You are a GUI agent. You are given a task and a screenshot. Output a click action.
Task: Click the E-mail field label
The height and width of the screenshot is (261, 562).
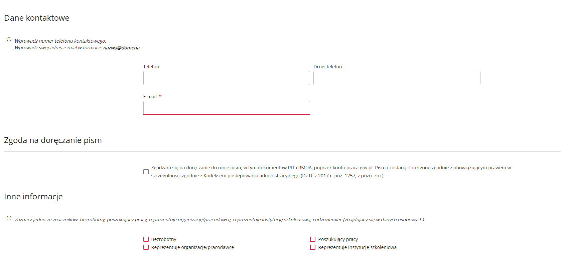pos(150,97)
